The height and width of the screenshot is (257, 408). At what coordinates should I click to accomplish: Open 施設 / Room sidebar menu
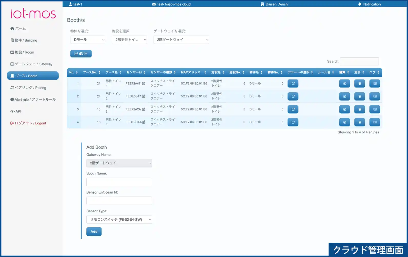coord(22,52)
